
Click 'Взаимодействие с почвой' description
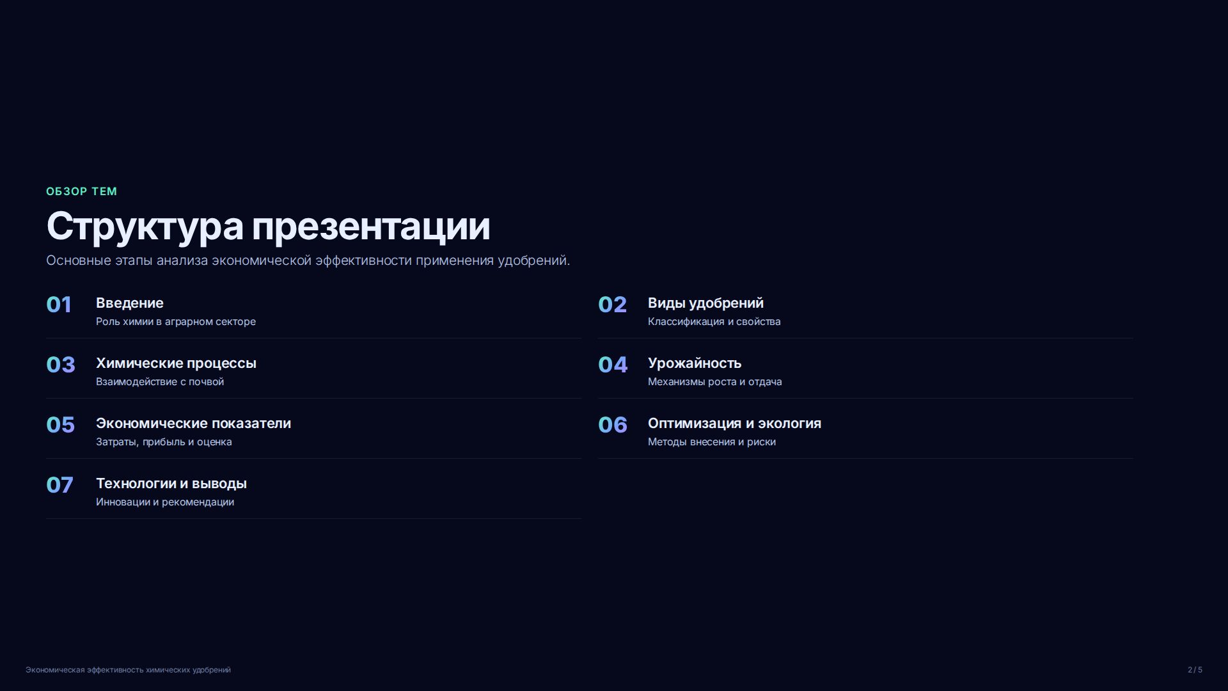(160, 381)
